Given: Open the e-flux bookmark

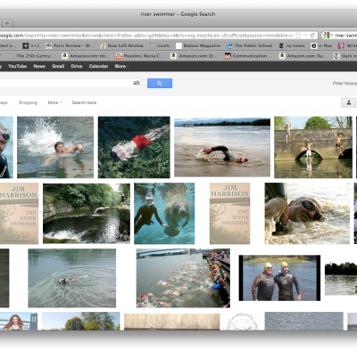Looking at the screenshot, I should 321,45.
